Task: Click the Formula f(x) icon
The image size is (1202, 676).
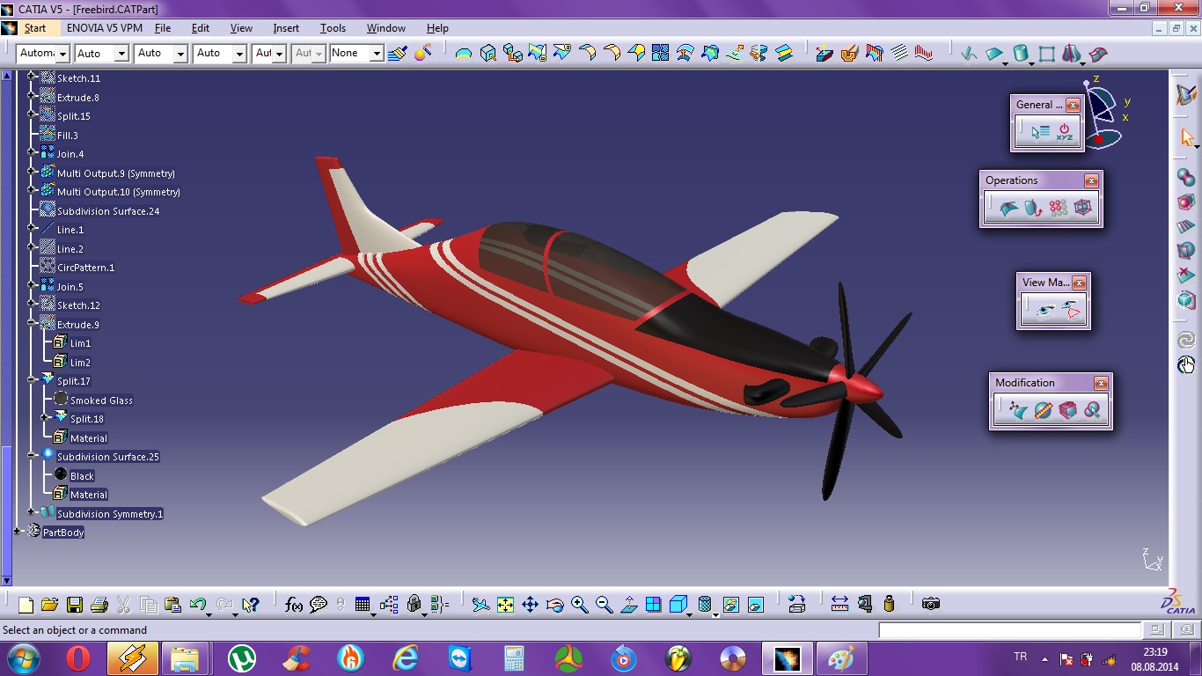Action: point(294,604)
